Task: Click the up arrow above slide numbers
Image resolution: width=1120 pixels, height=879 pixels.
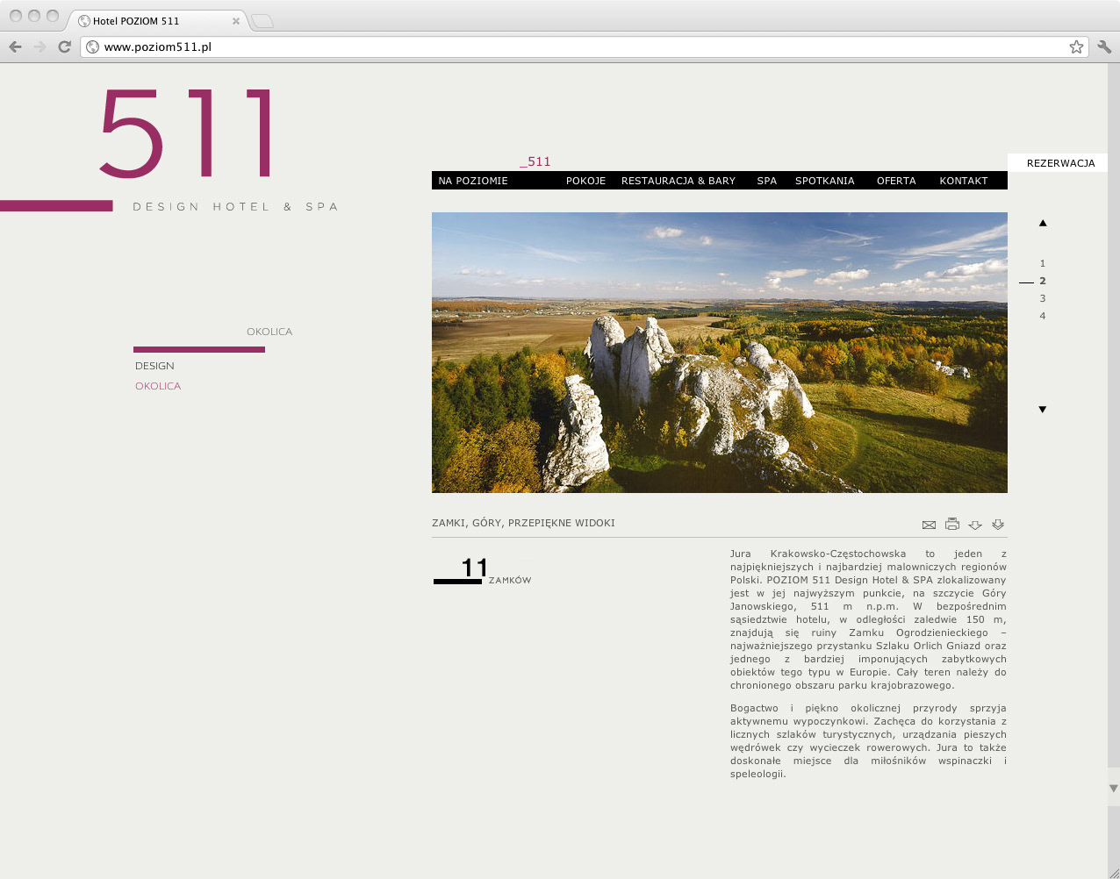Action: [x=1043, y=223]
